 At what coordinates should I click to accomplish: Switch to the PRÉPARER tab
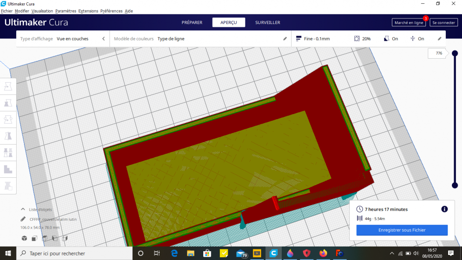[192, 22]
